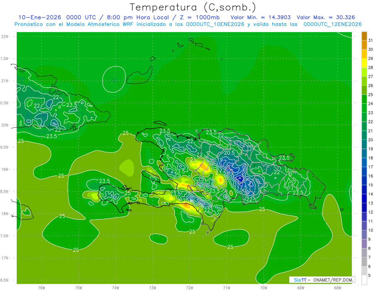
Task: Click colorbar swatch between 24 and 25
Action: coord(364,99)
